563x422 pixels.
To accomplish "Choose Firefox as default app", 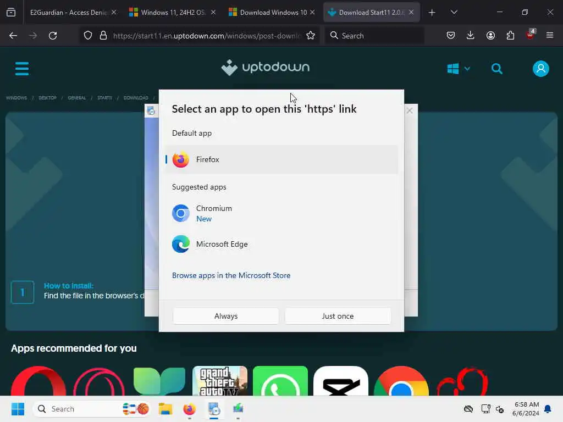I will pos(281,159).
